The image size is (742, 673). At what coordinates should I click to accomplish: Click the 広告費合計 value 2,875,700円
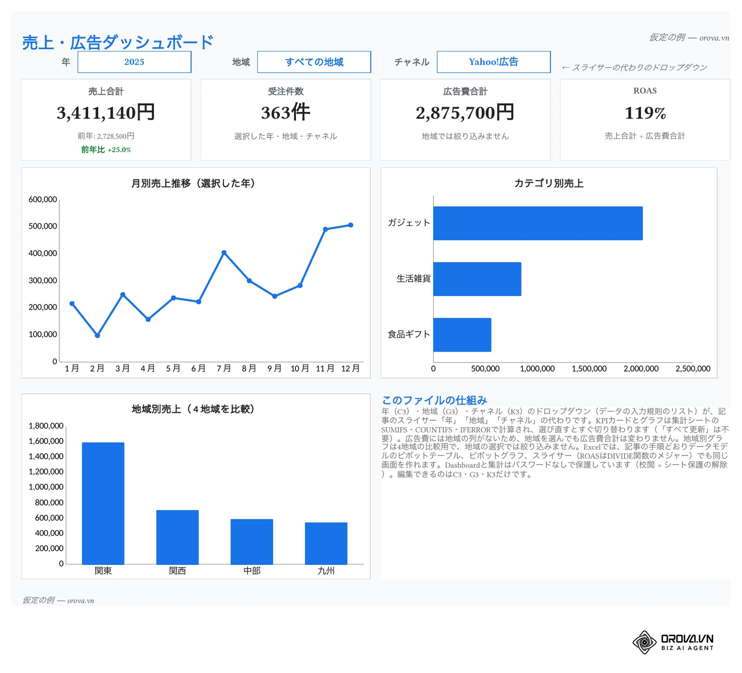[465, 113]
